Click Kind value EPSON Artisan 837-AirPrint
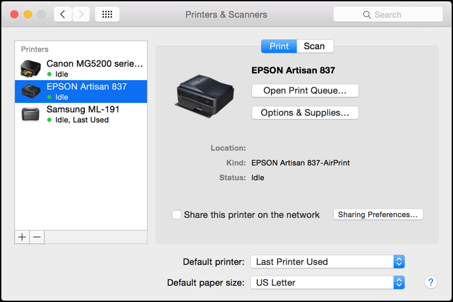The image size is (453, 302). [301, 163]
